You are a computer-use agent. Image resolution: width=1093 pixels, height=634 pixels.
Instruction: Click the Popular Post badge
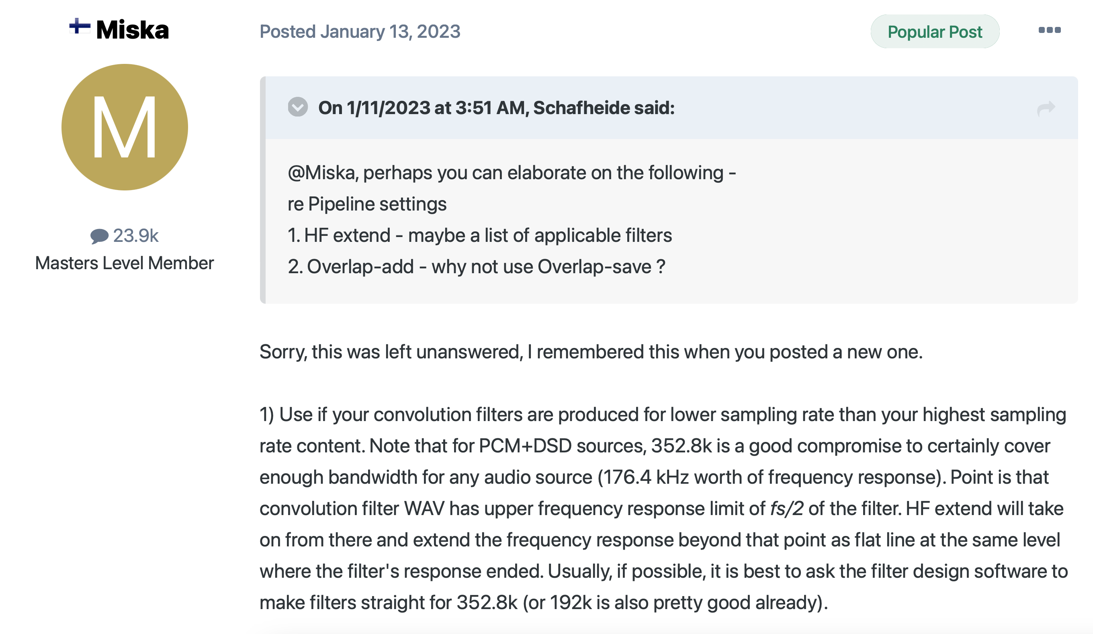934,32
